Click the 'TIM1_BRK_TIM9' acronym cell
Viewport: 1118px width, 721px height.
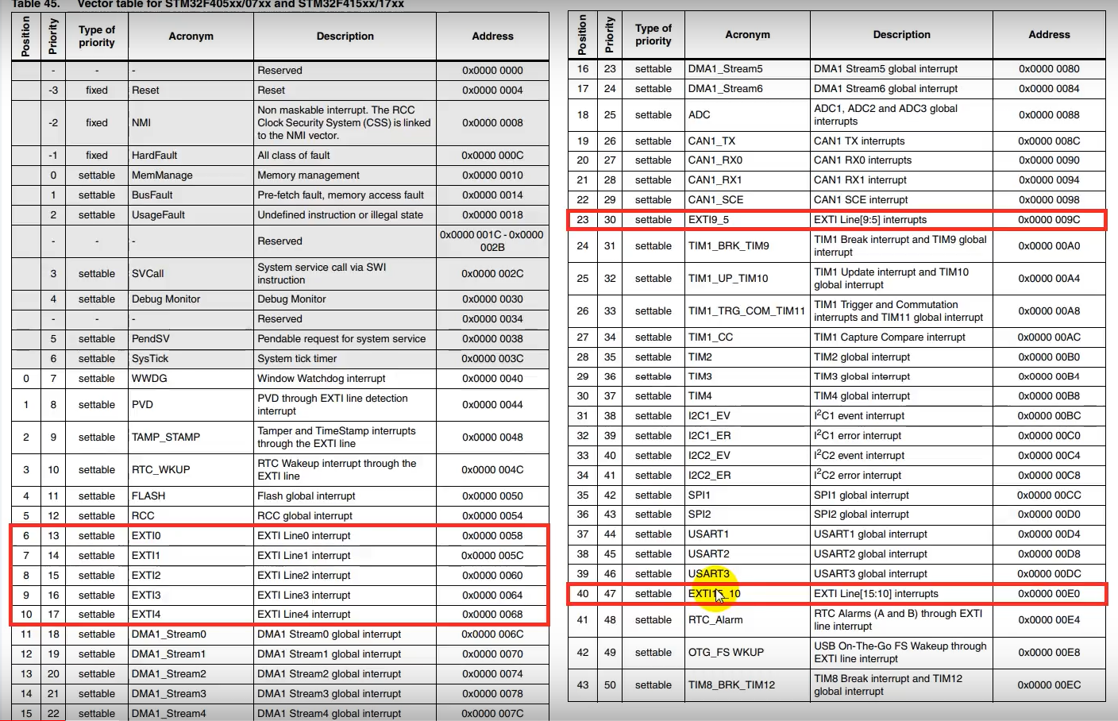pos(747,245)
